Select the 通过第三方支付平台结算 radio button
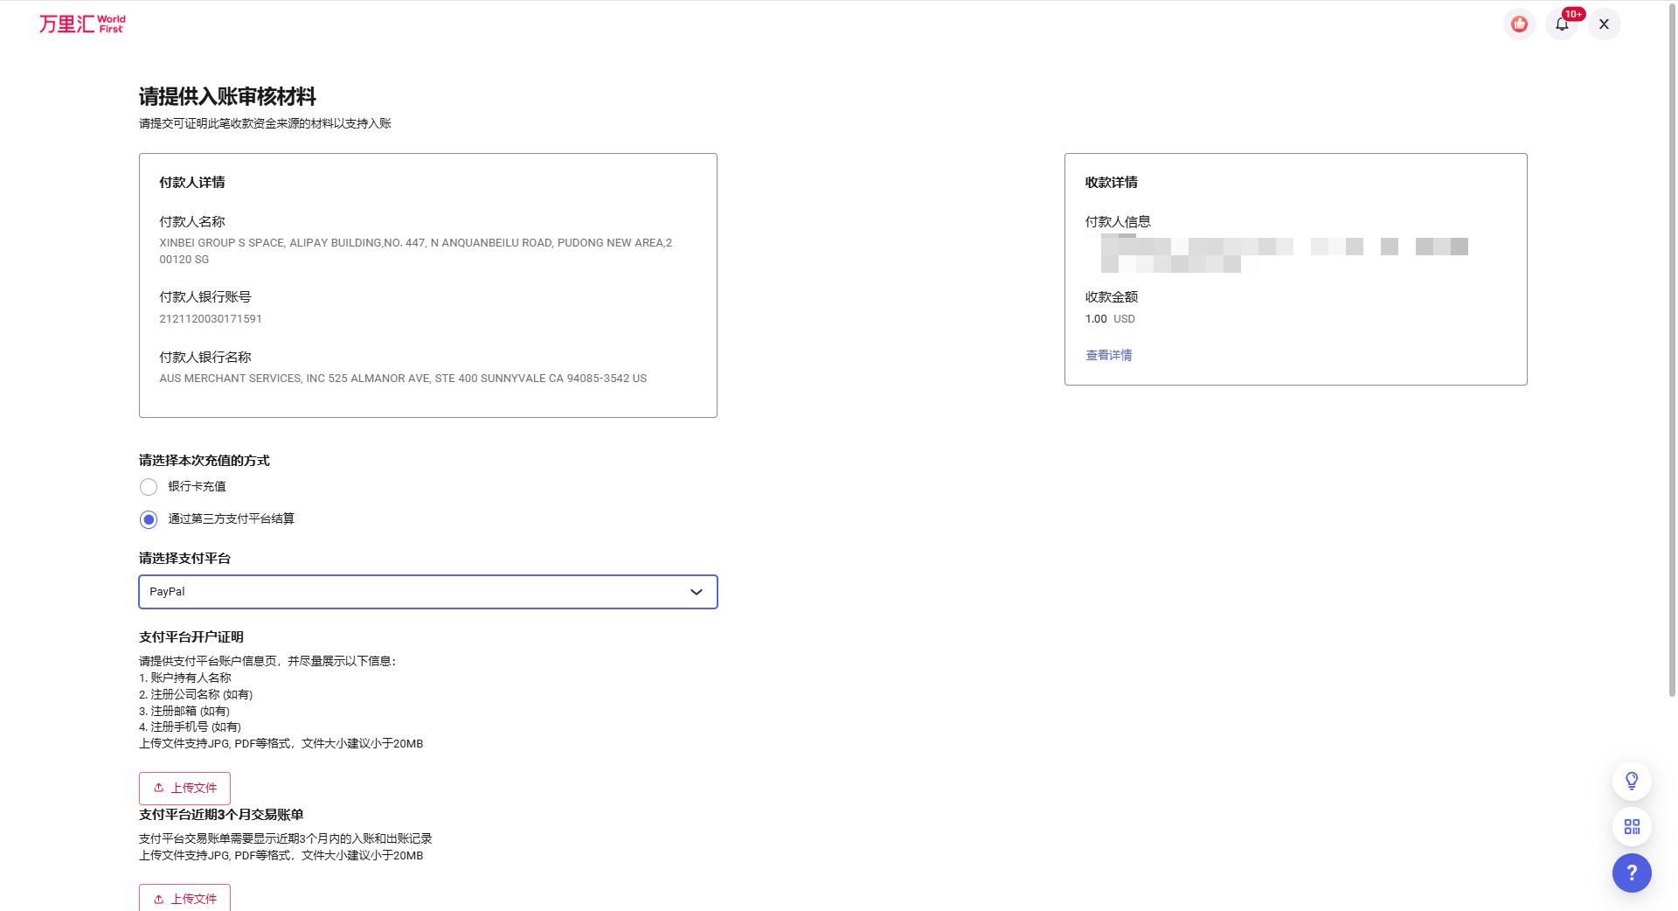1678x911 pixels. (x=149, y=520)
